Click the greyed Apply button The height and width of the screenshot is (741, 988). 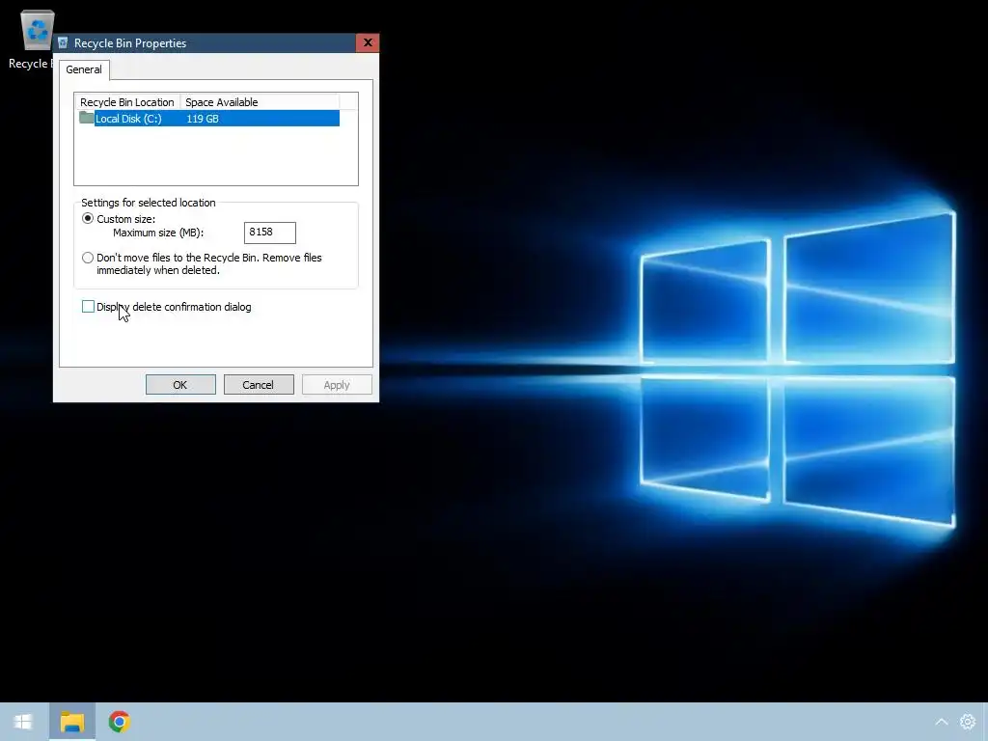[337, 385]
